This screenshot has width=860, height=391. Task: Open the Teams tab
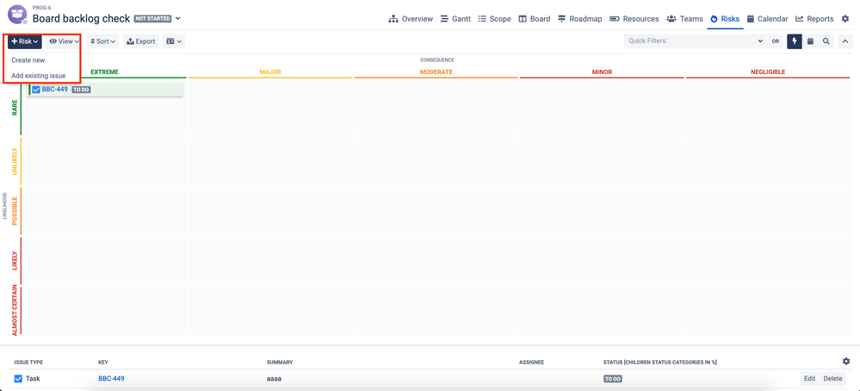[x=684, y=19]
